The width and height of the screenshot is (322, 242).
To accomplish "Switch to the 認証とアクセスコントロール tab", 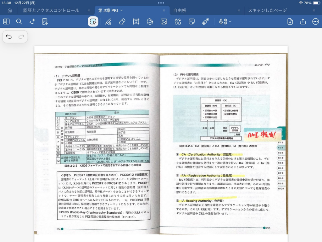I will (51, 10).
